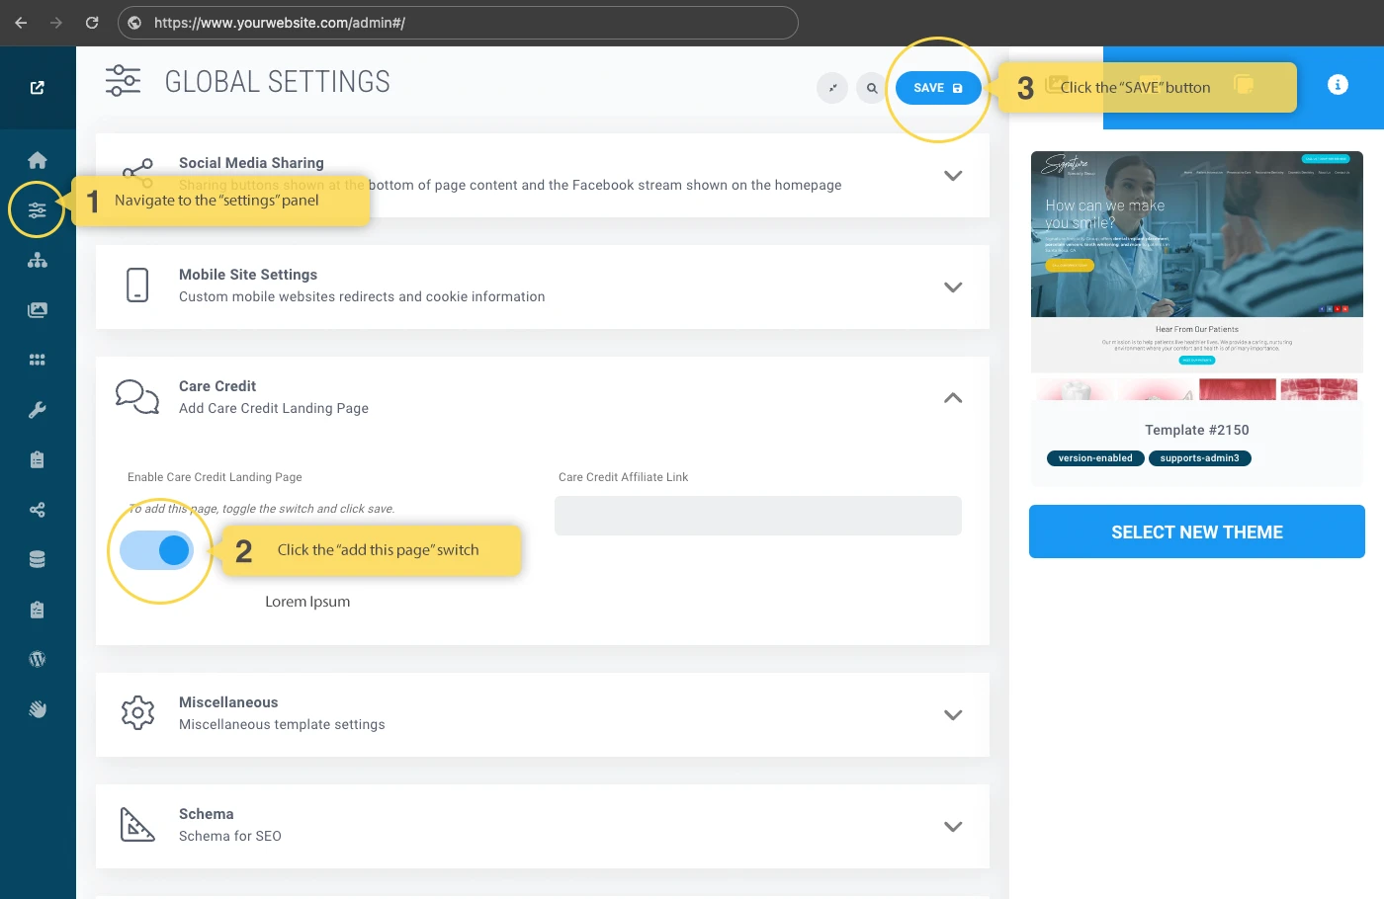
Task: Click the Care Credit Affiliate Link field
Action: (x=757, y=516)
